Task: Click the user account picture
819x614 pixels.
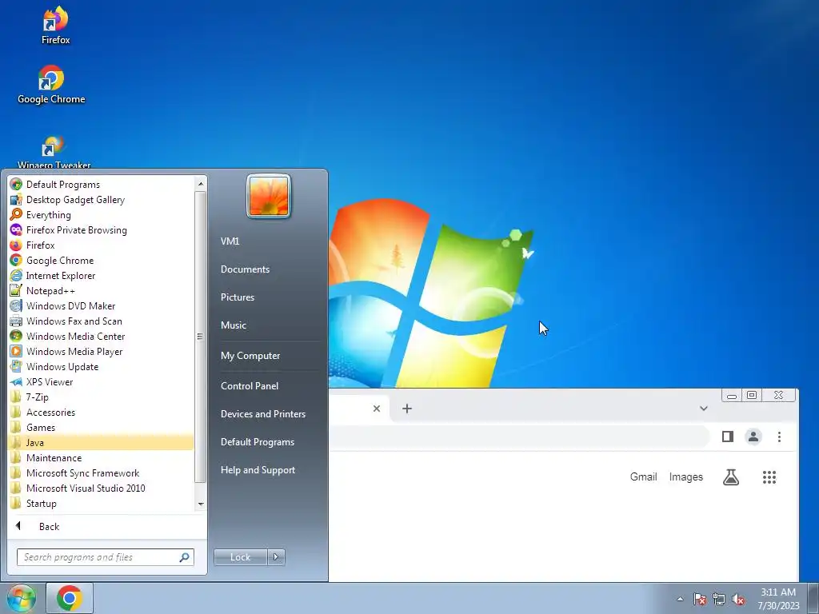Action: [269, 197]
